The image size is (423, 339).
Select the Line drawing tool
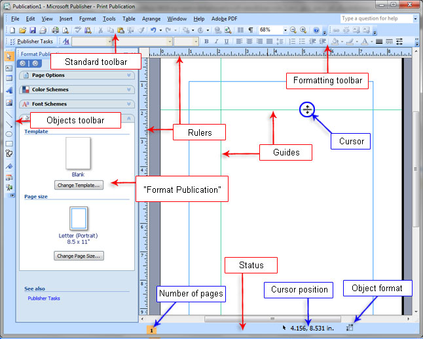coord(9,115)
